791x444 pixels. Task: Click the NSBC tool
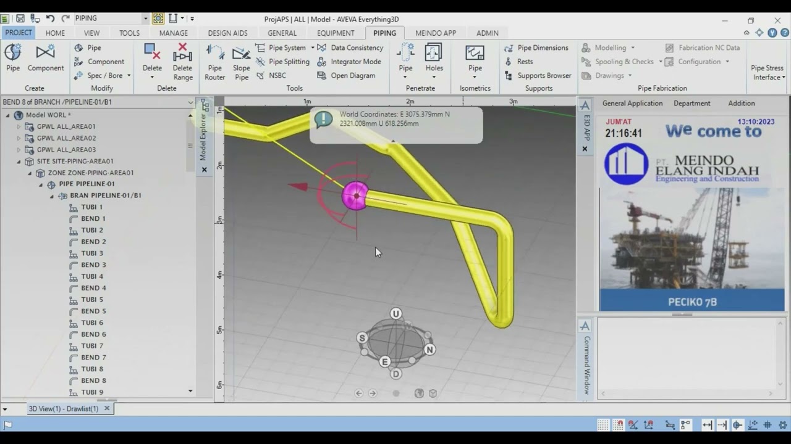click(271, 75)
